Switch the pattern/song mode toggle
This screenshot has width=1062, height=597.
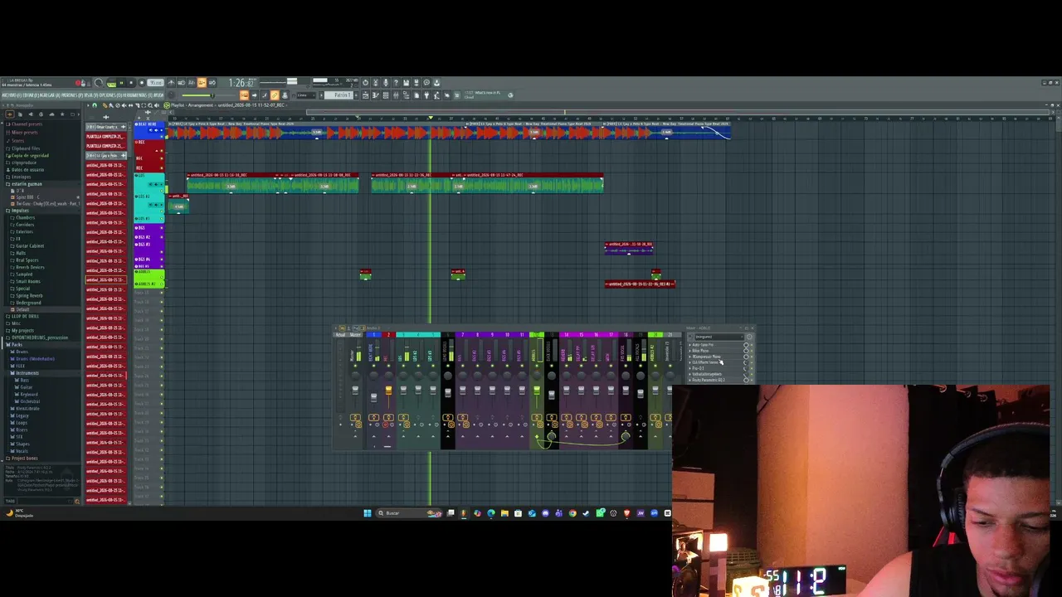pyautogui.click(x=111, y=83)
